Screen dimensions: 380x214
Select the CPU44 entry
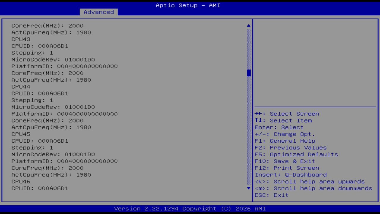click(x=20, y=86)
